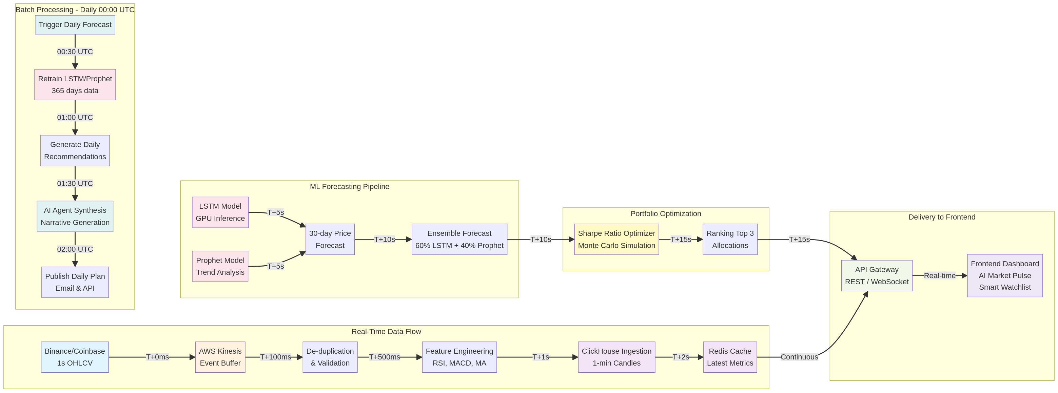Click the 'T+100ms' edge label
1058x393 pixels.
point(276,357)
